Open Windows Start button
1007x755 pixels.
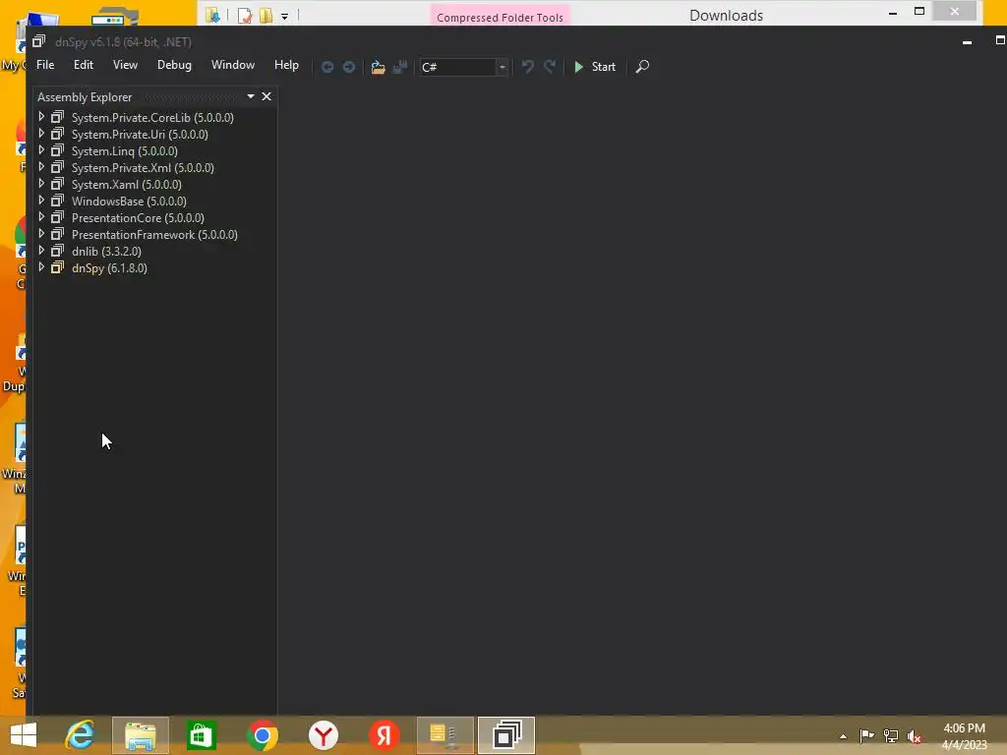point(24,735)
